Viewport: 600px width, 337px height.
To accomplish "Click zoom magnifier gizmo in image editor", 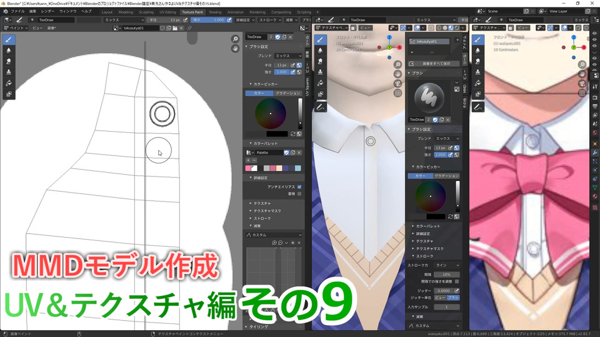I will 235,39.
